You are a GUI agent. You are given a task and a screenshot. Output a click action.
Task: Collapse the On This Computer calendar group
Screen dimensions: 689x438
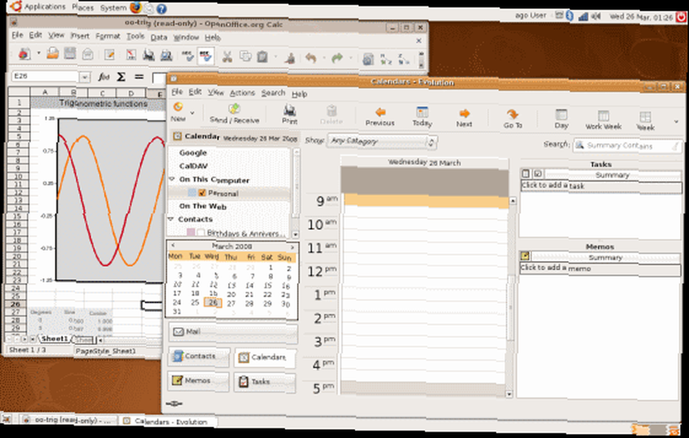click(172, 179)
